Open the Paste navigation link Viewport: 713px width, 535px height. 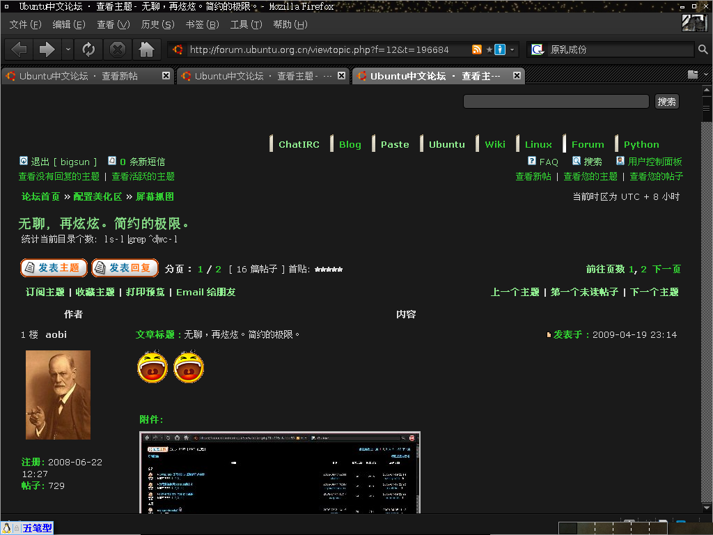[x=395, y=144]
